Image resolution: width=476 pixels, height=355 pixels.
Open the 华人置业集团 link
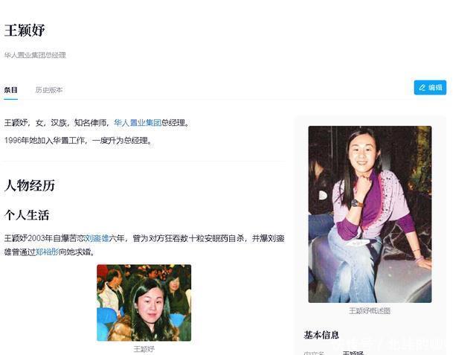138,123
